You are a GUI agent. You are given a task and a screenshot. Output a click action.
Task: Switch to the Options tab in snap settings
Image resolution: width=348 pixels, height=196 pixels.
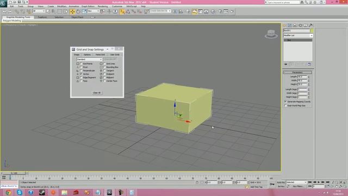(x=87, y=54)
